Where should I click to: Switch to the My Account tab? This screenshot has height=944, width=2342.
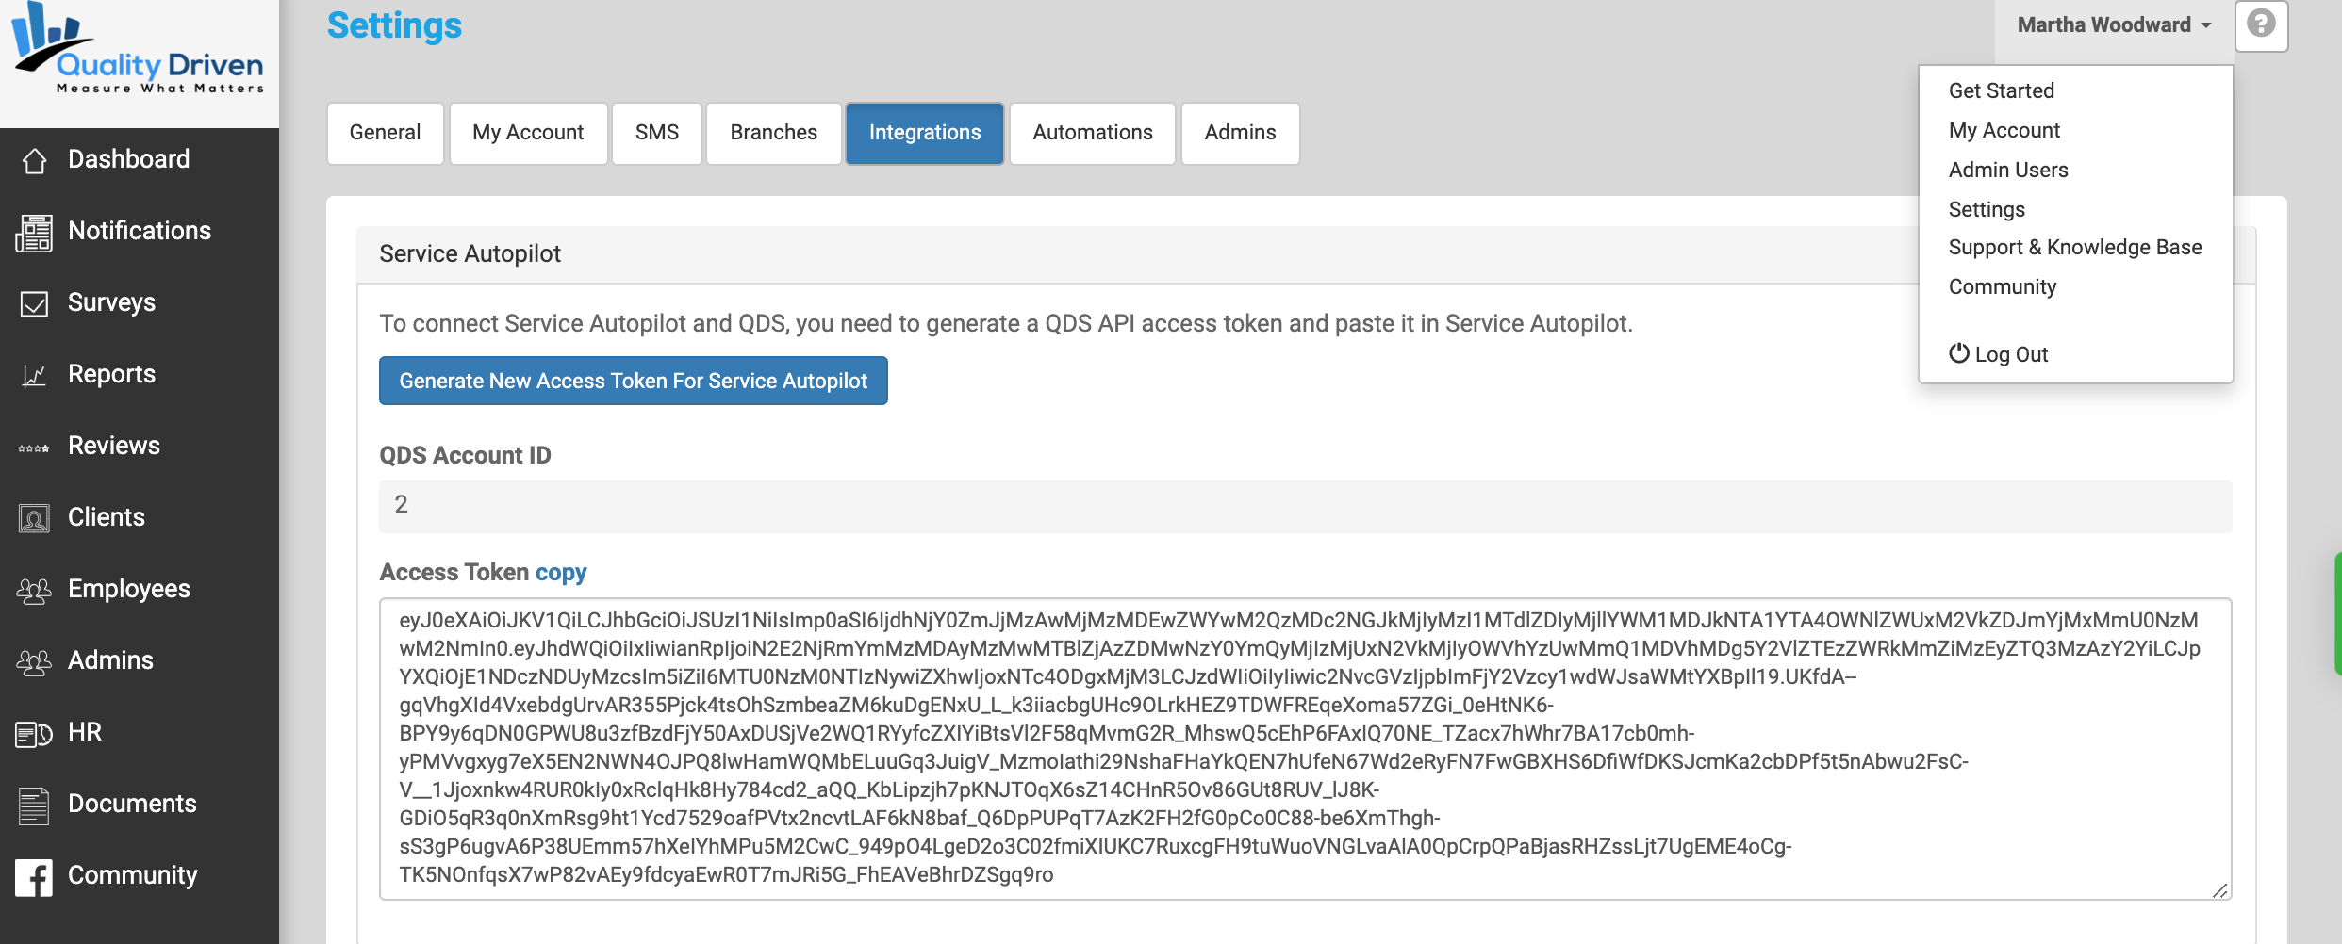click(x=528, y=133)
